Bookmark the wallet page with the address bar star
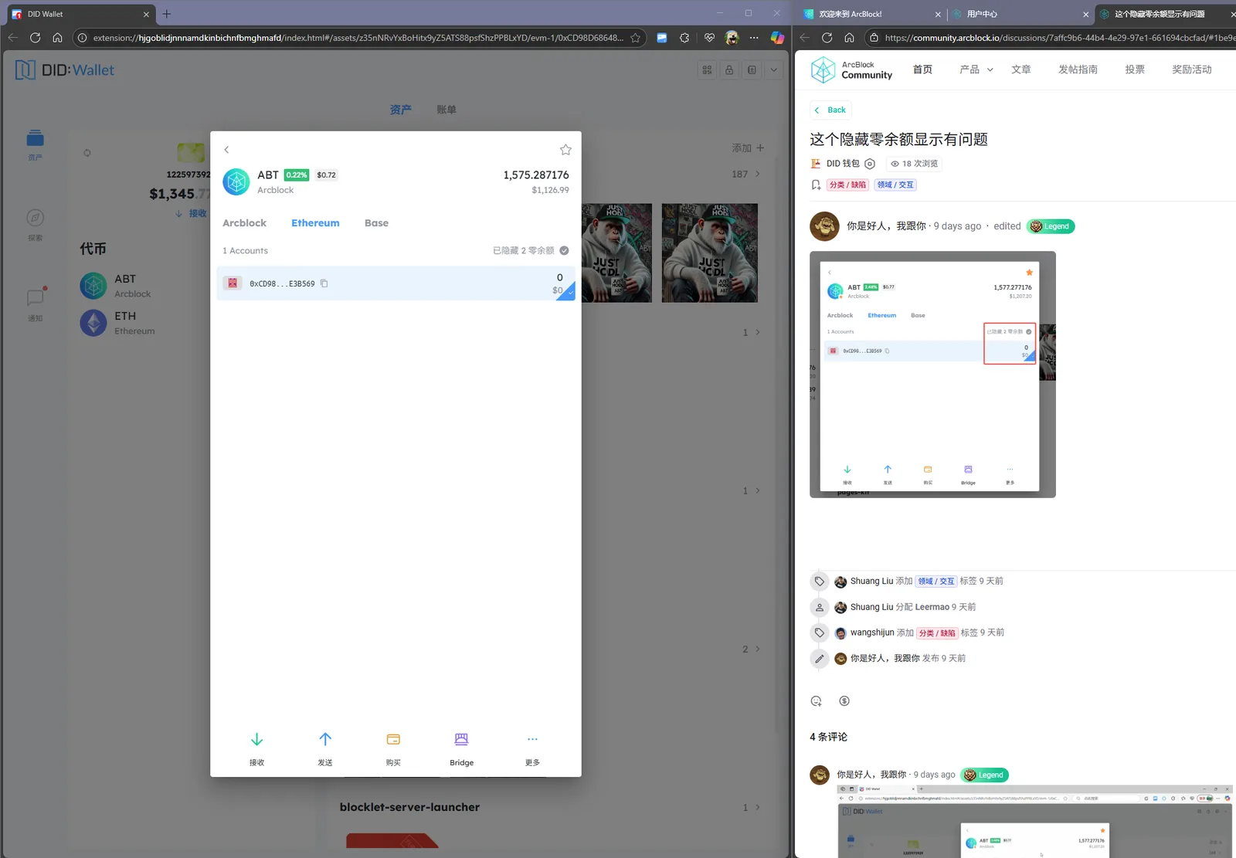The height and width of the screenshot is (858, 1236). [636, 38]
